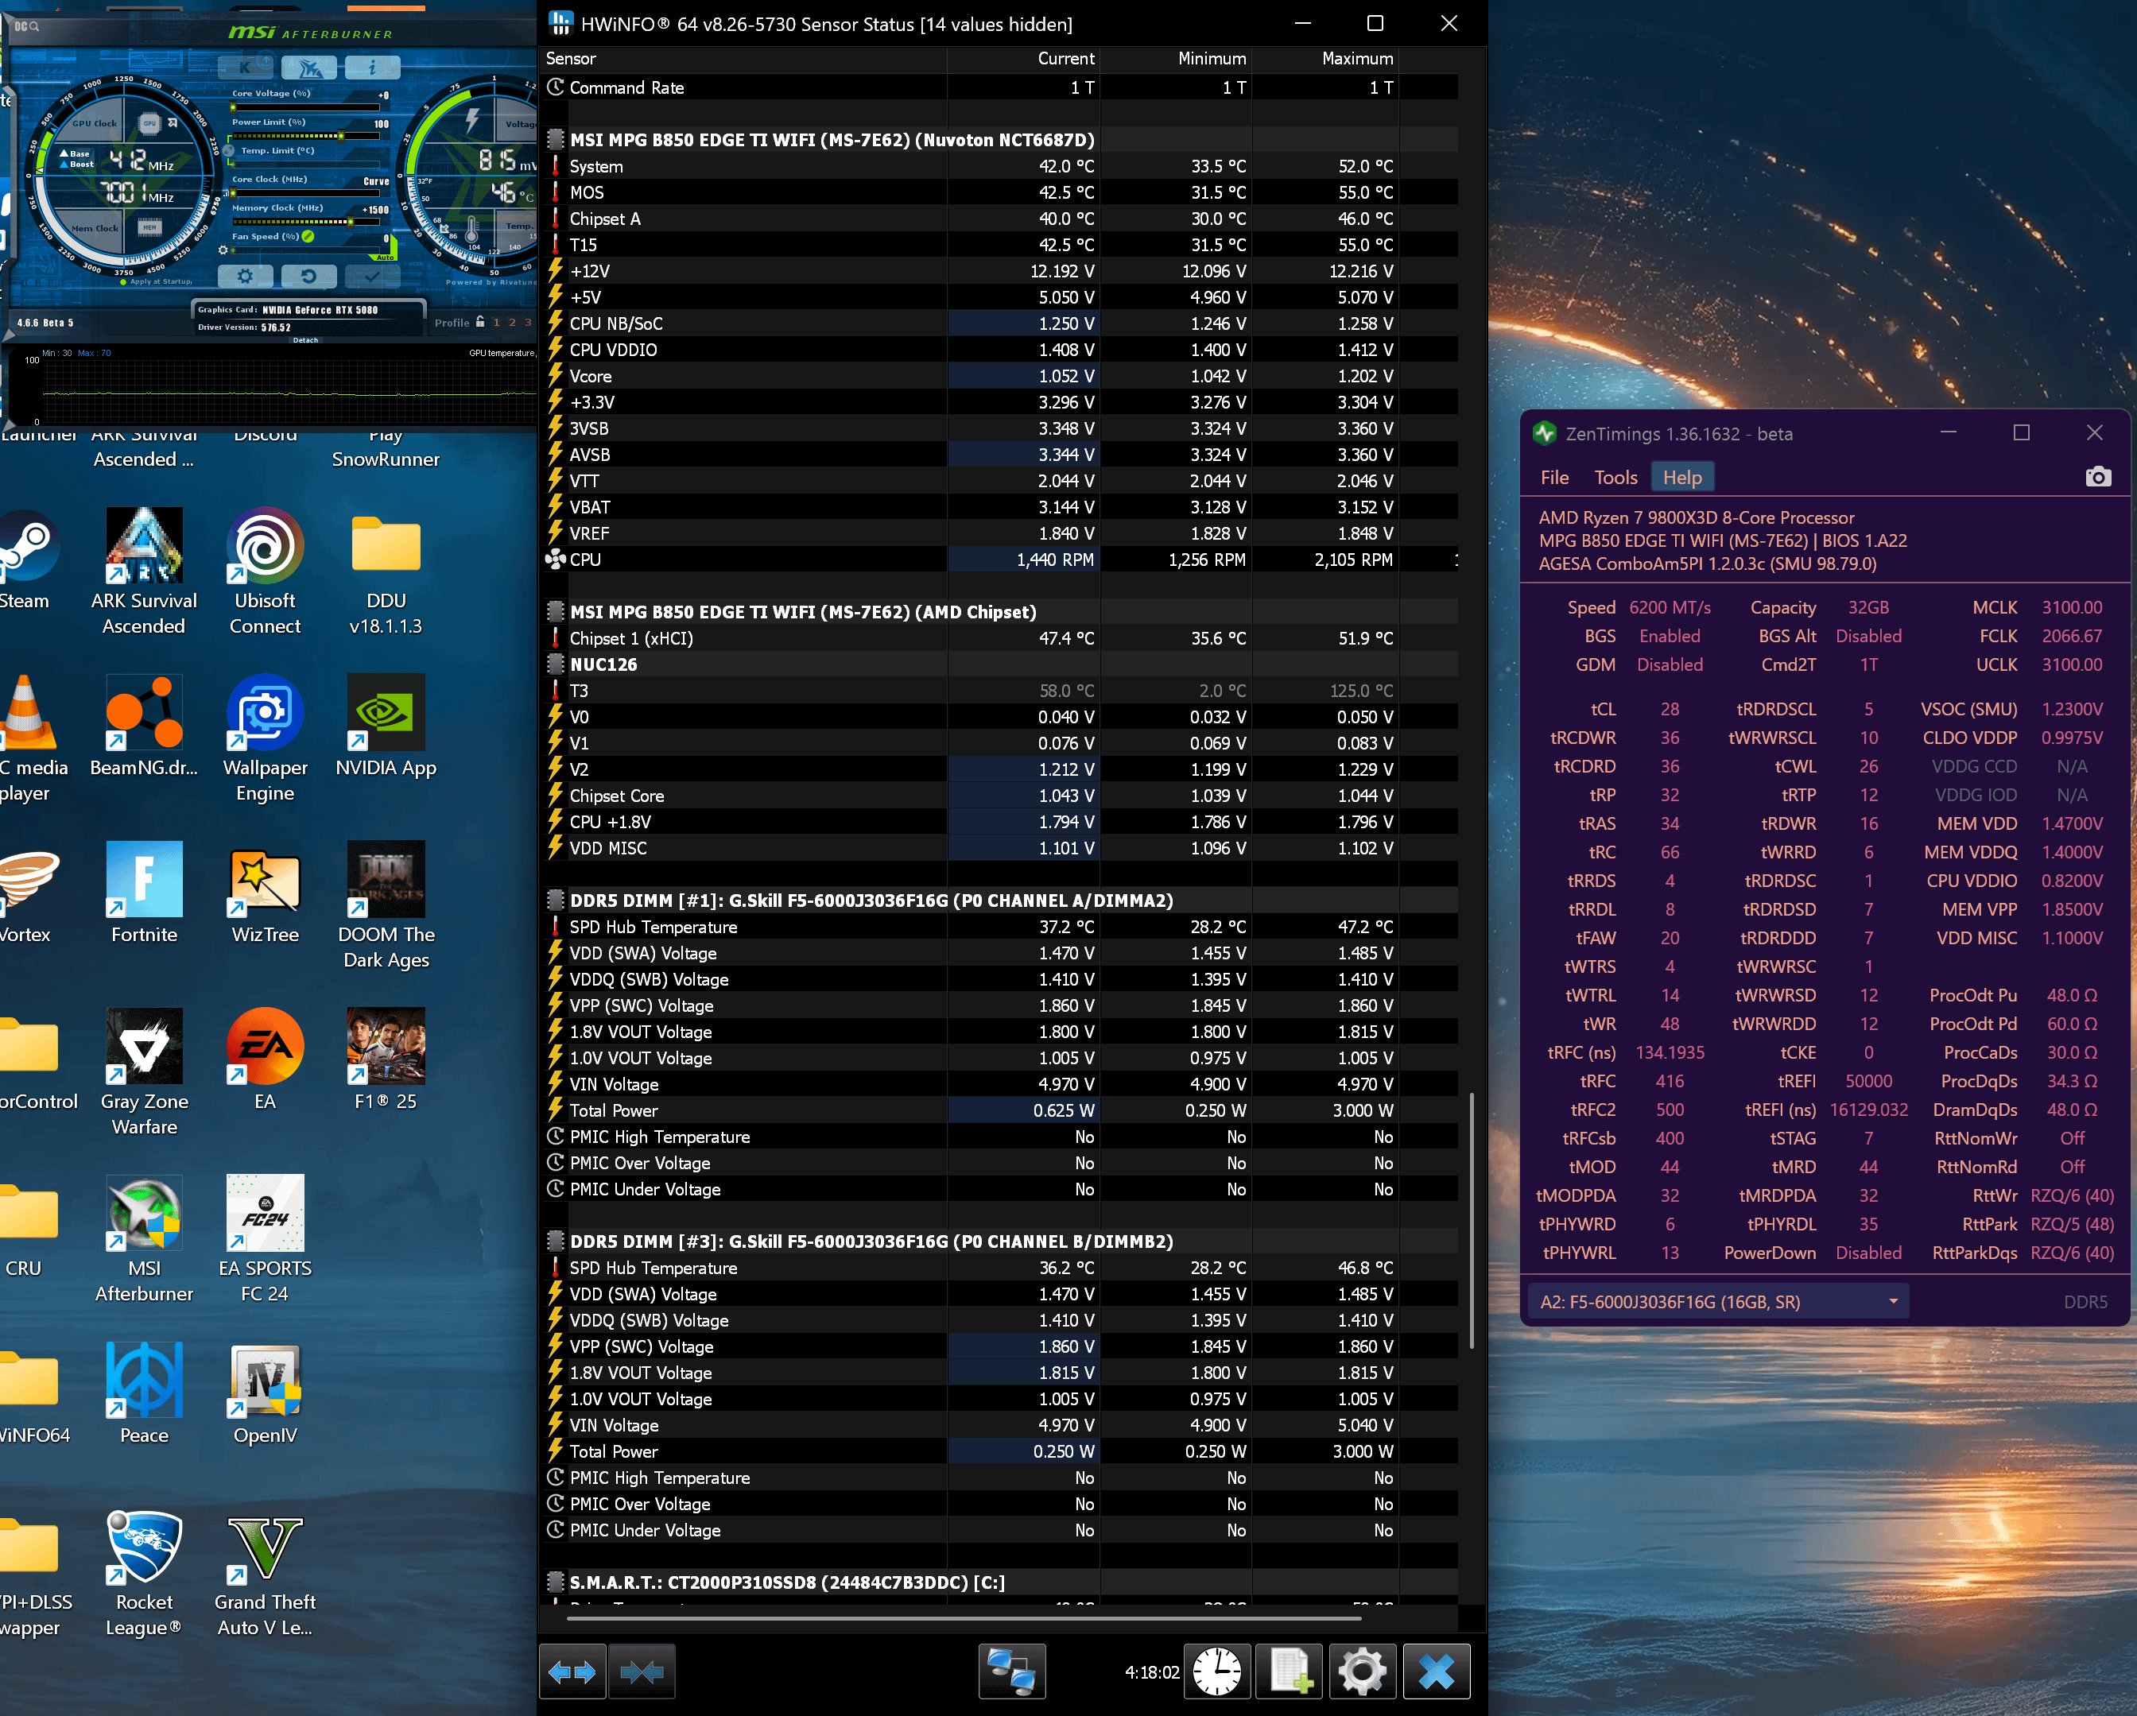Open fan settings gear beside Fan Speed slider
Image resolution: width=2137 pixels, height=1716 pixels.
tap(223, 250)
